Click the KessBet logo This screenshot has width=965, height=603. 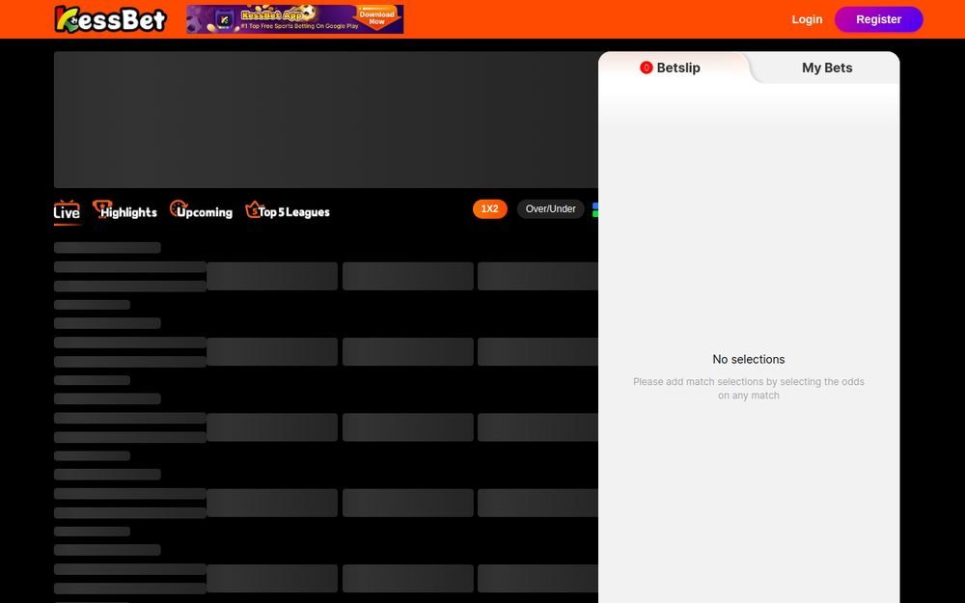point(110,19)
